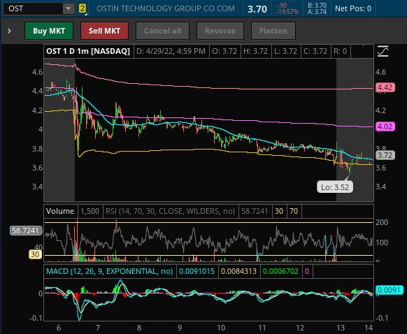The image size is (407, 334).
Task: Click the pink 4.42 price label
Action: (x=385, y=87)
